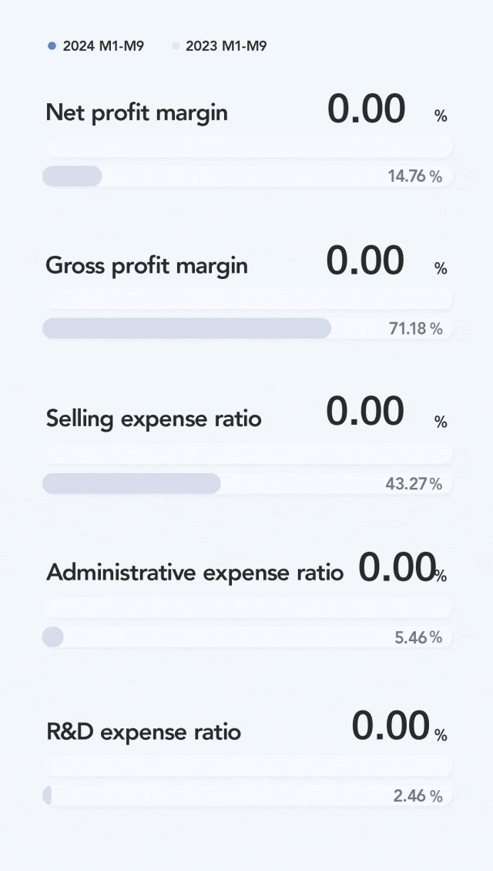Click the Gross profit margin 0.00 value
The width and height of the screenshot is (493, 871).
coord(365,261)
